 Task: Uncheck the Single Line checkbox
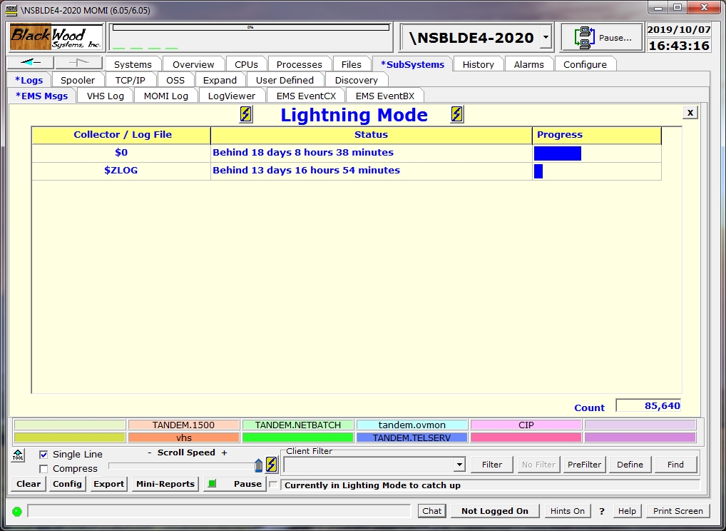(44, 455)
